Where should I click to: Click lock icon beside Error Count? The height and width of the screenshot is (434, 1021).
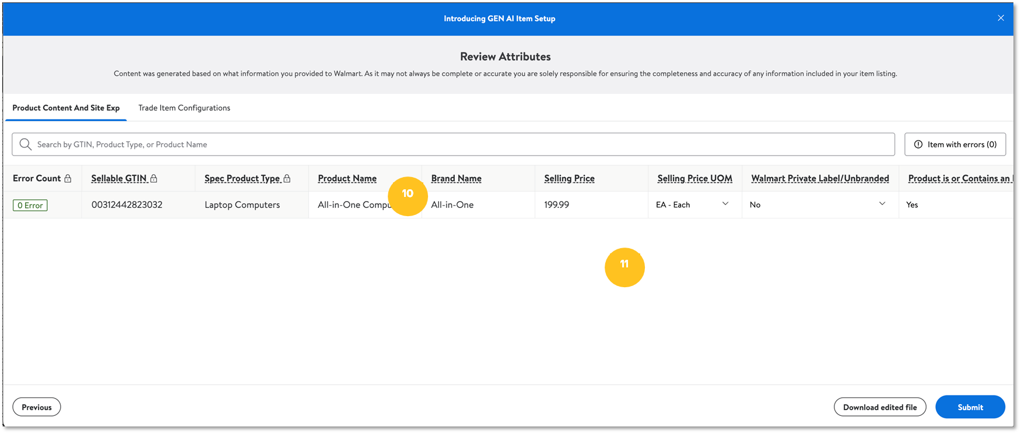tap(68, 178)
